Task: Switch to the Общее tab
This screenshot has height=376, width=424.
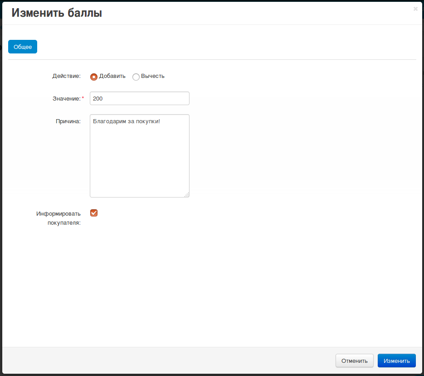Action: (23, 47)
